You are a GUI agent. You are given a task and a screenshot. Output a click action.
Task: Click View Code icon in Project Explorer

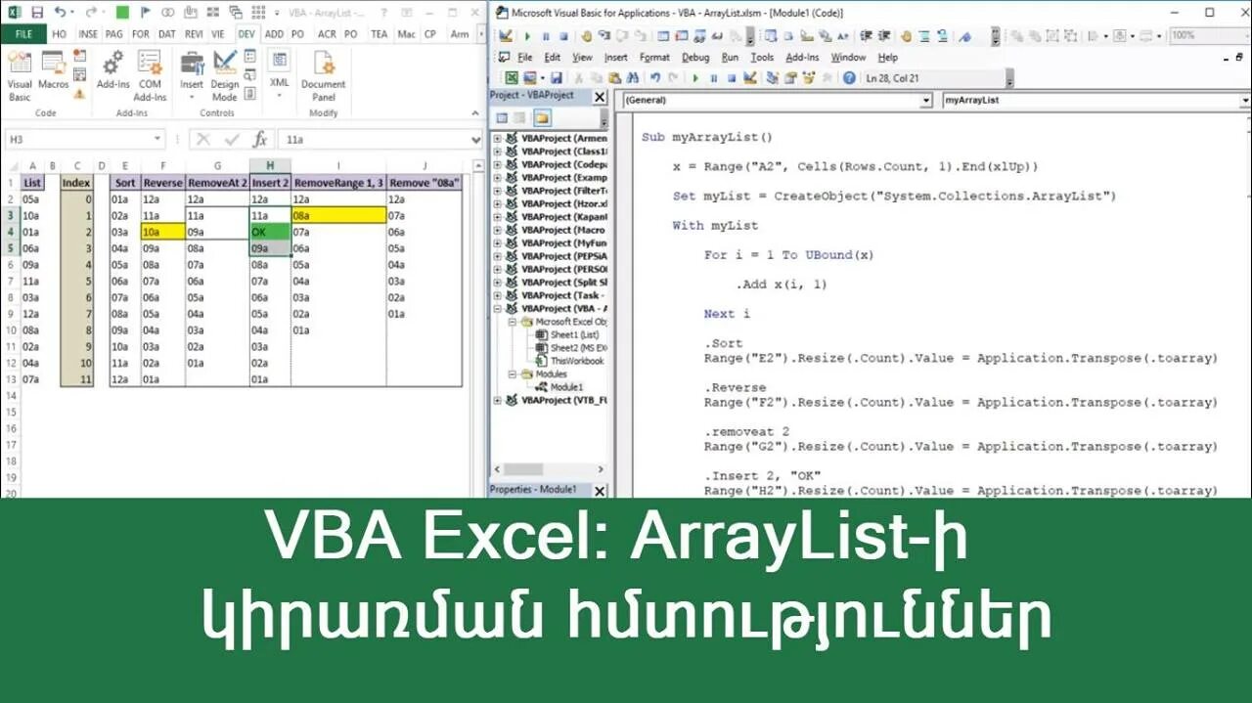(502, 118)
